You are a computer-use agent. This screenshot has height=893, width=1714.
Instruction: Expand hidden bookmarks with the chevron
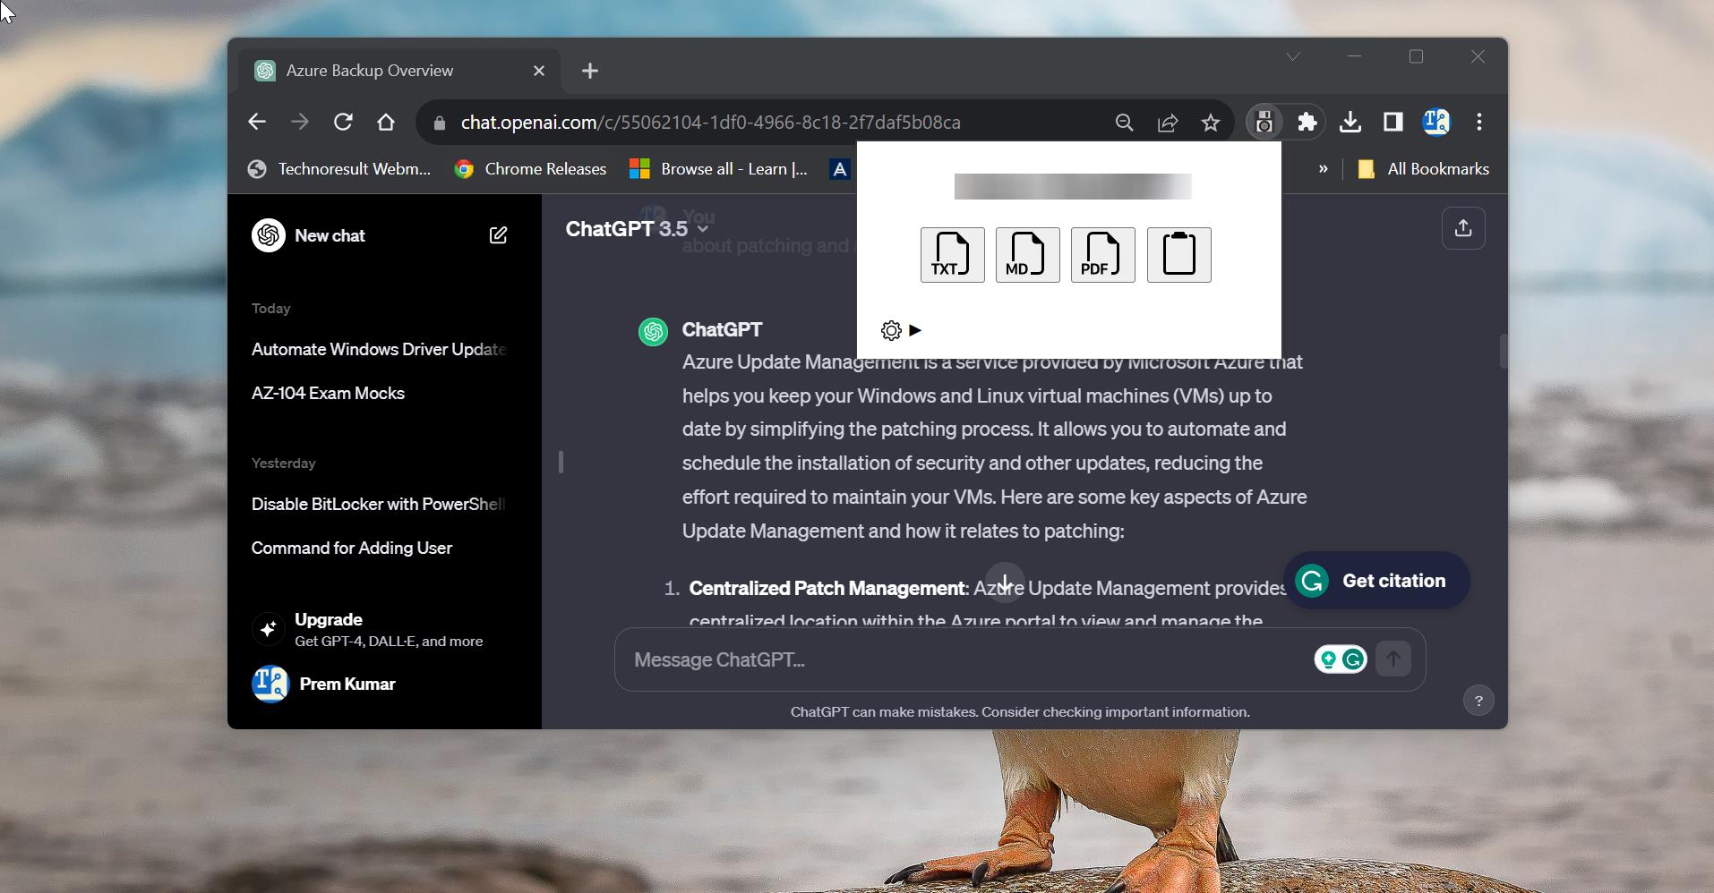(x=1322, y=168)
